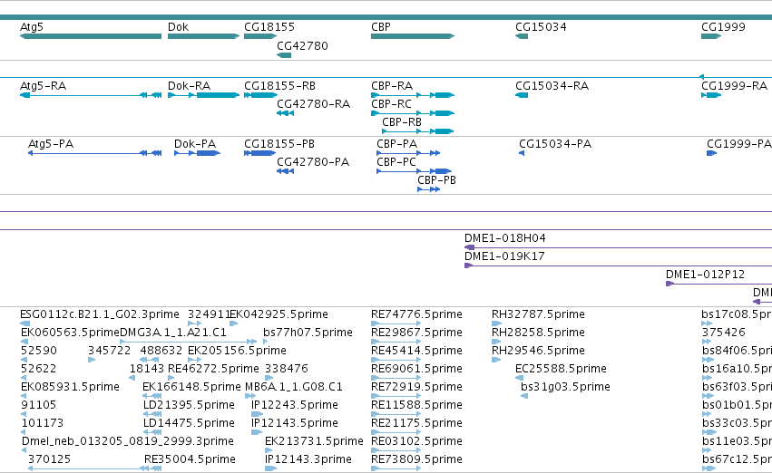Click the CG1999-RA transcript label
The height and width of the screenshot is (473, 772).
734,86
